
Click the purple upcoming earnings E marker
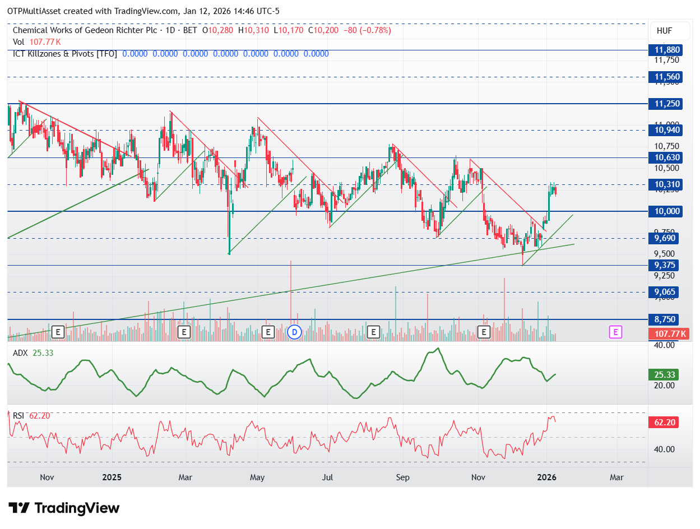click(x=615, y=332)
